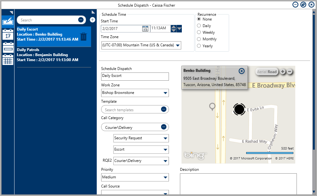Expand the Priority Medium dropdown
This screenshot has height=196, width=317.
(x=165, y=177)
